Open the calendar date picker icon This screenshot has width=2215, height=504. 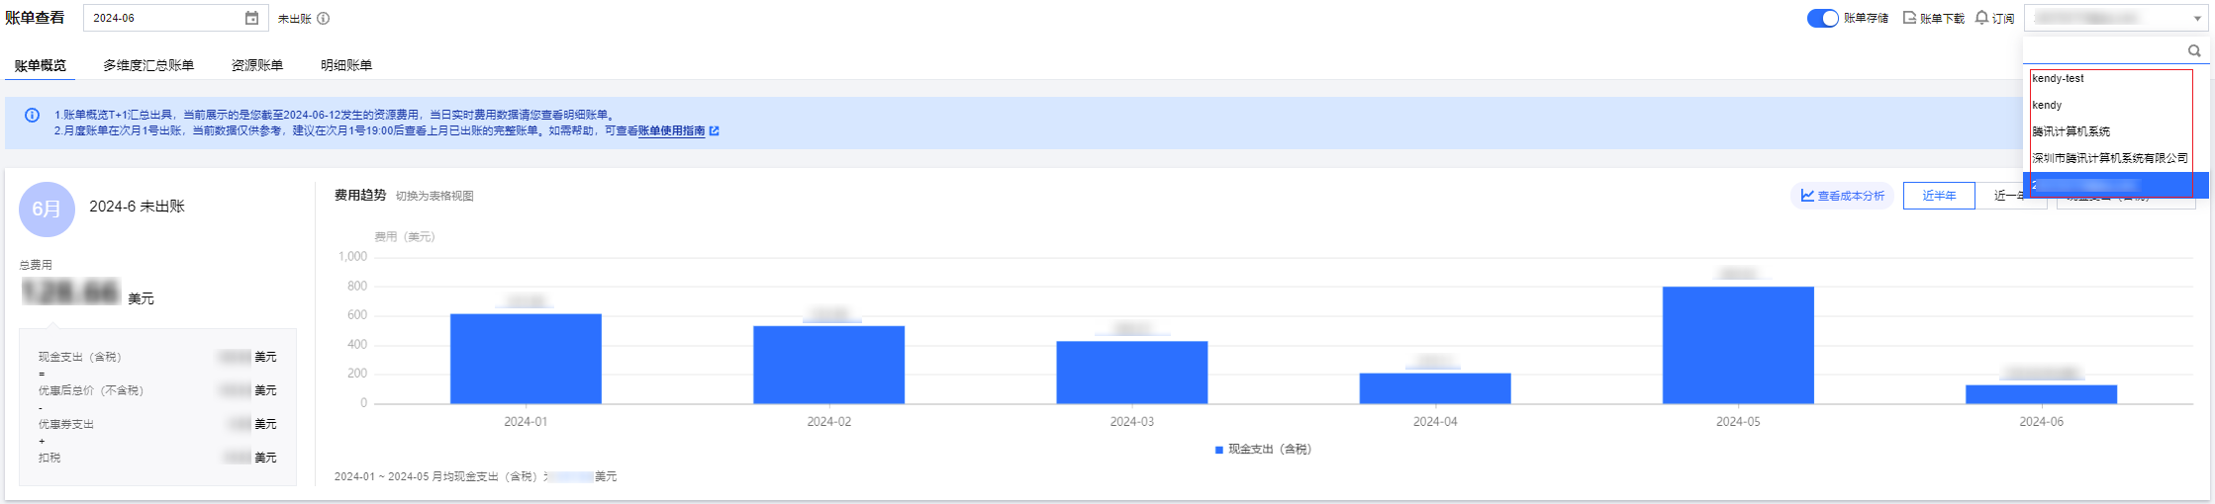(x=251, y=18)
